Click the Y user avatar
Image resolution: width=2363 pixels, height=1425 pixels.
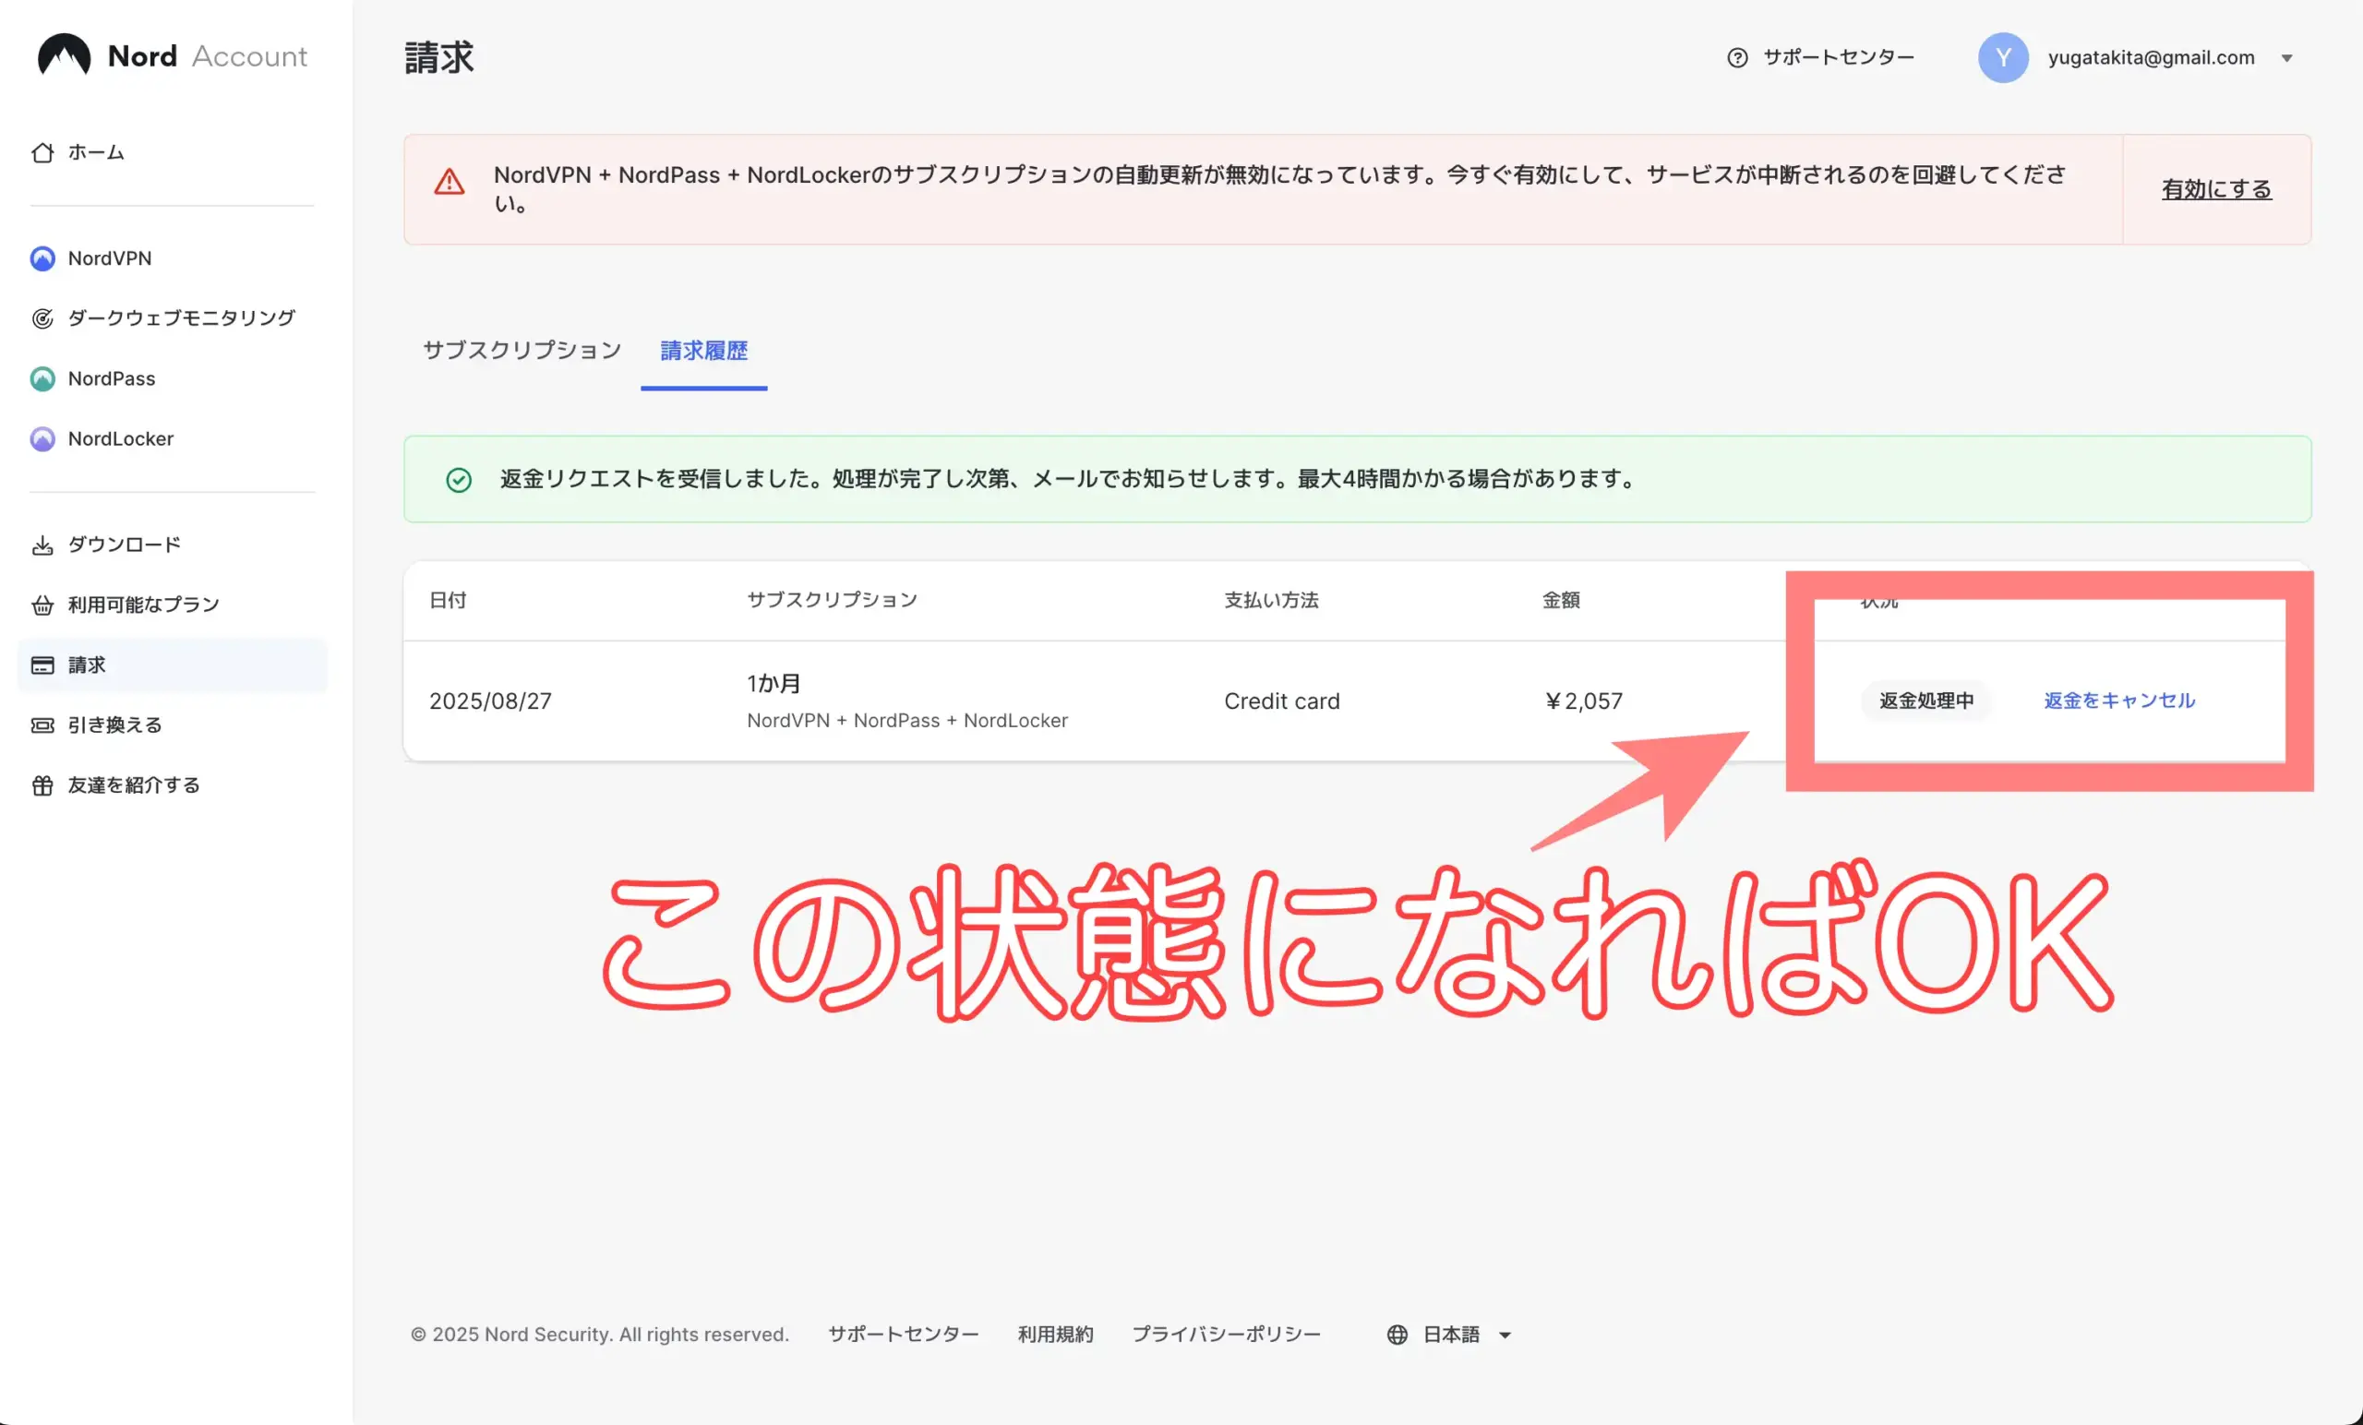click(2002, 57)
